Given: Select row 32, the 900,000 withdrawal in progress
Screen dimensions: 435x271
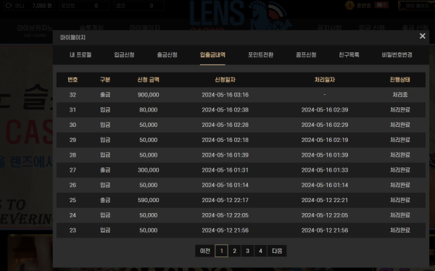Looking at the screenshot, I should point(241,95).
